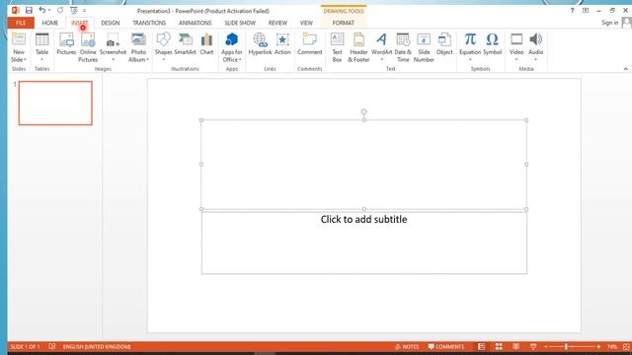Switch to the DESIGN tab
Screen dimensions: 632x355
coord(110,23)
